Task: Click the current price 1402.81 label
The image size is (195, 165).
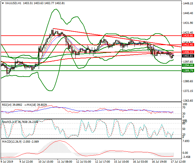Action: (188, 56)
